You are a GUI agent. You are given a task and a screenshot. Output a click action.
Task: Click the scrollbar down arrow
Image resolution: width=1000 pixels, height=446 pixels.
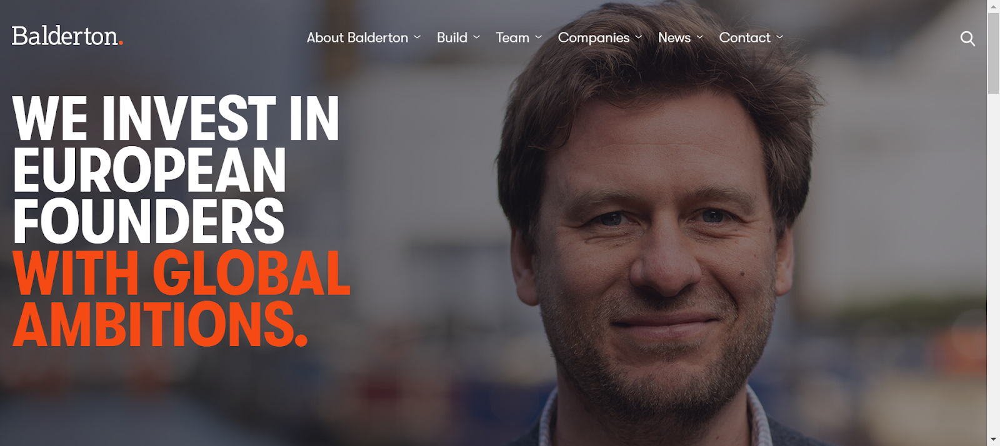click(993, 440)
